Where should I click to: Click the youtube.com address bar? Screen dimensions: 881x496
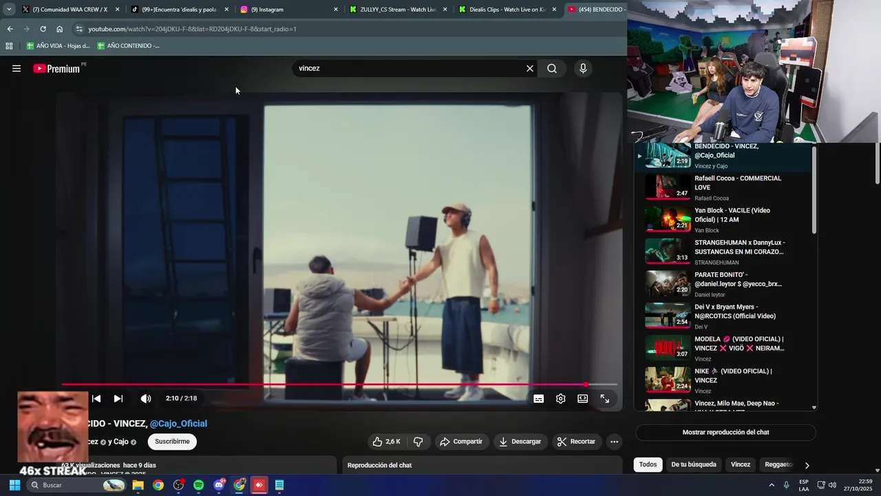(x=348, y=29)
